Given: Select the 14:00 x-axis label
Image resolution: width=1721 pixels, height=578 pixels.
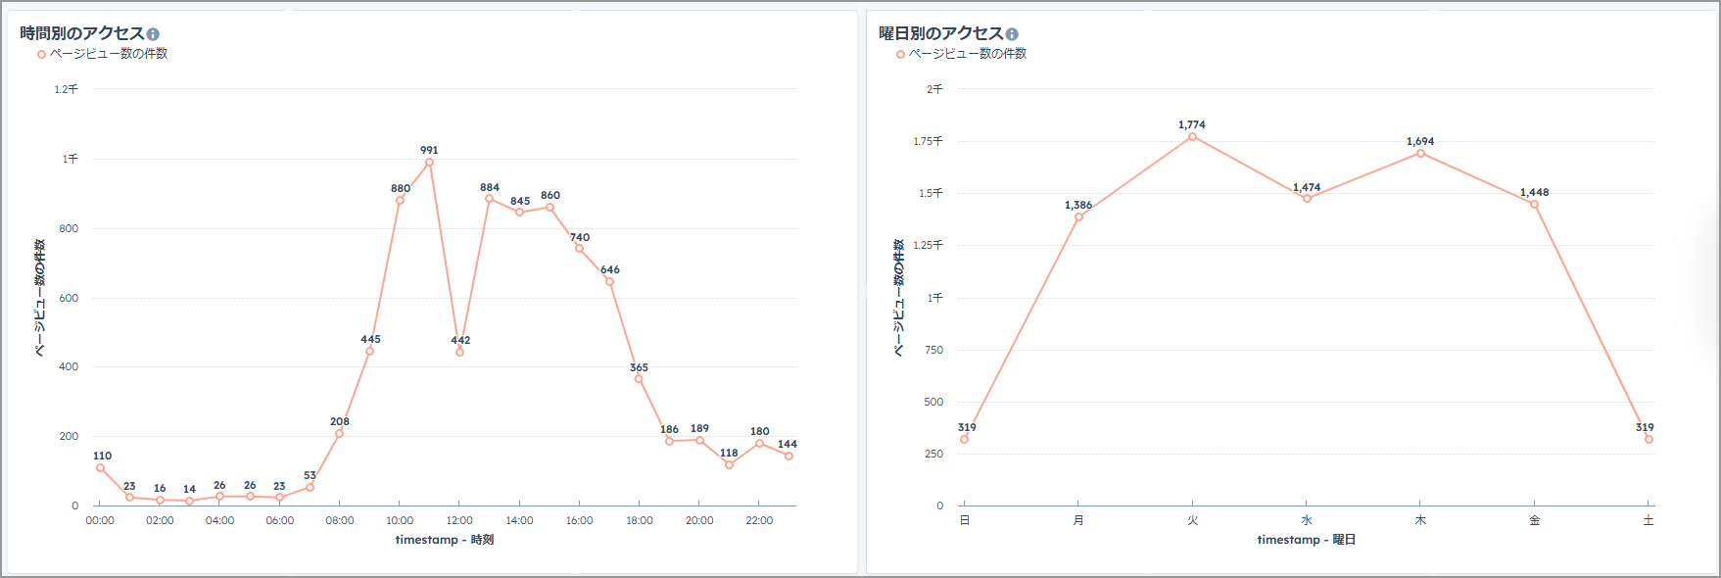Looking at the screenshot, I should coord(519,521).
